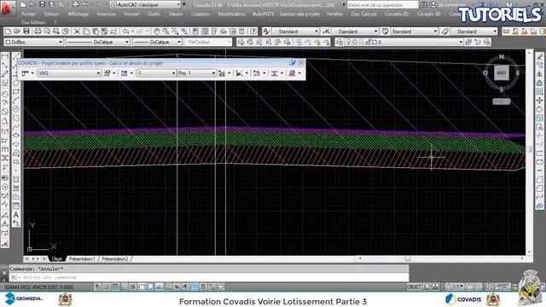Open the second DuCalque lineweight dropdown
546x307 pixels.
point(157,42)
